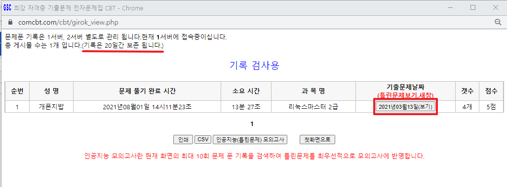Click the lock icon beside the URL
Image resolution: width=507 pixels, height=187 pixels.
[x=10, y=22]
